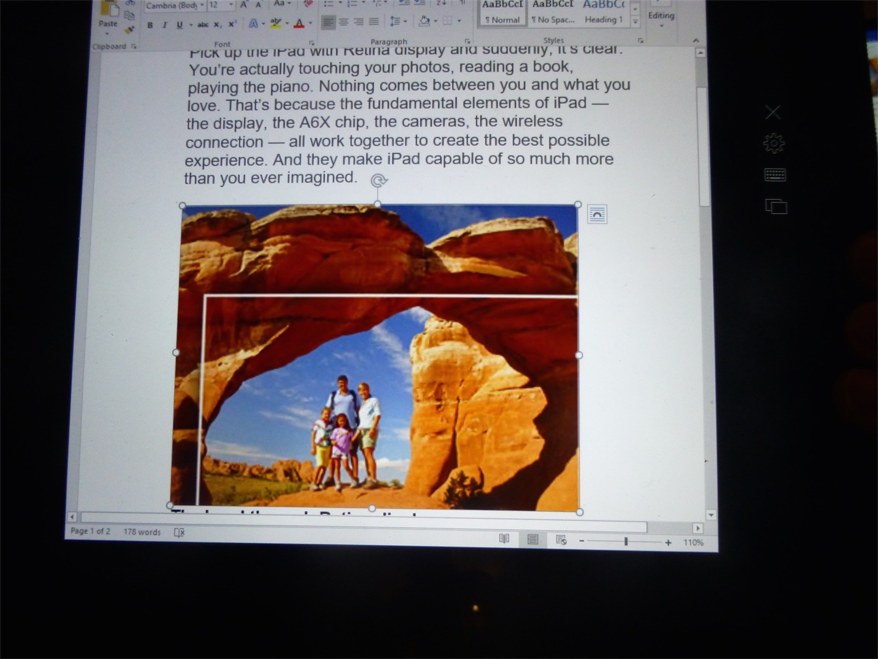
Task: Click the vertical scrollbar down arrow
Action: tap(711, 516)
